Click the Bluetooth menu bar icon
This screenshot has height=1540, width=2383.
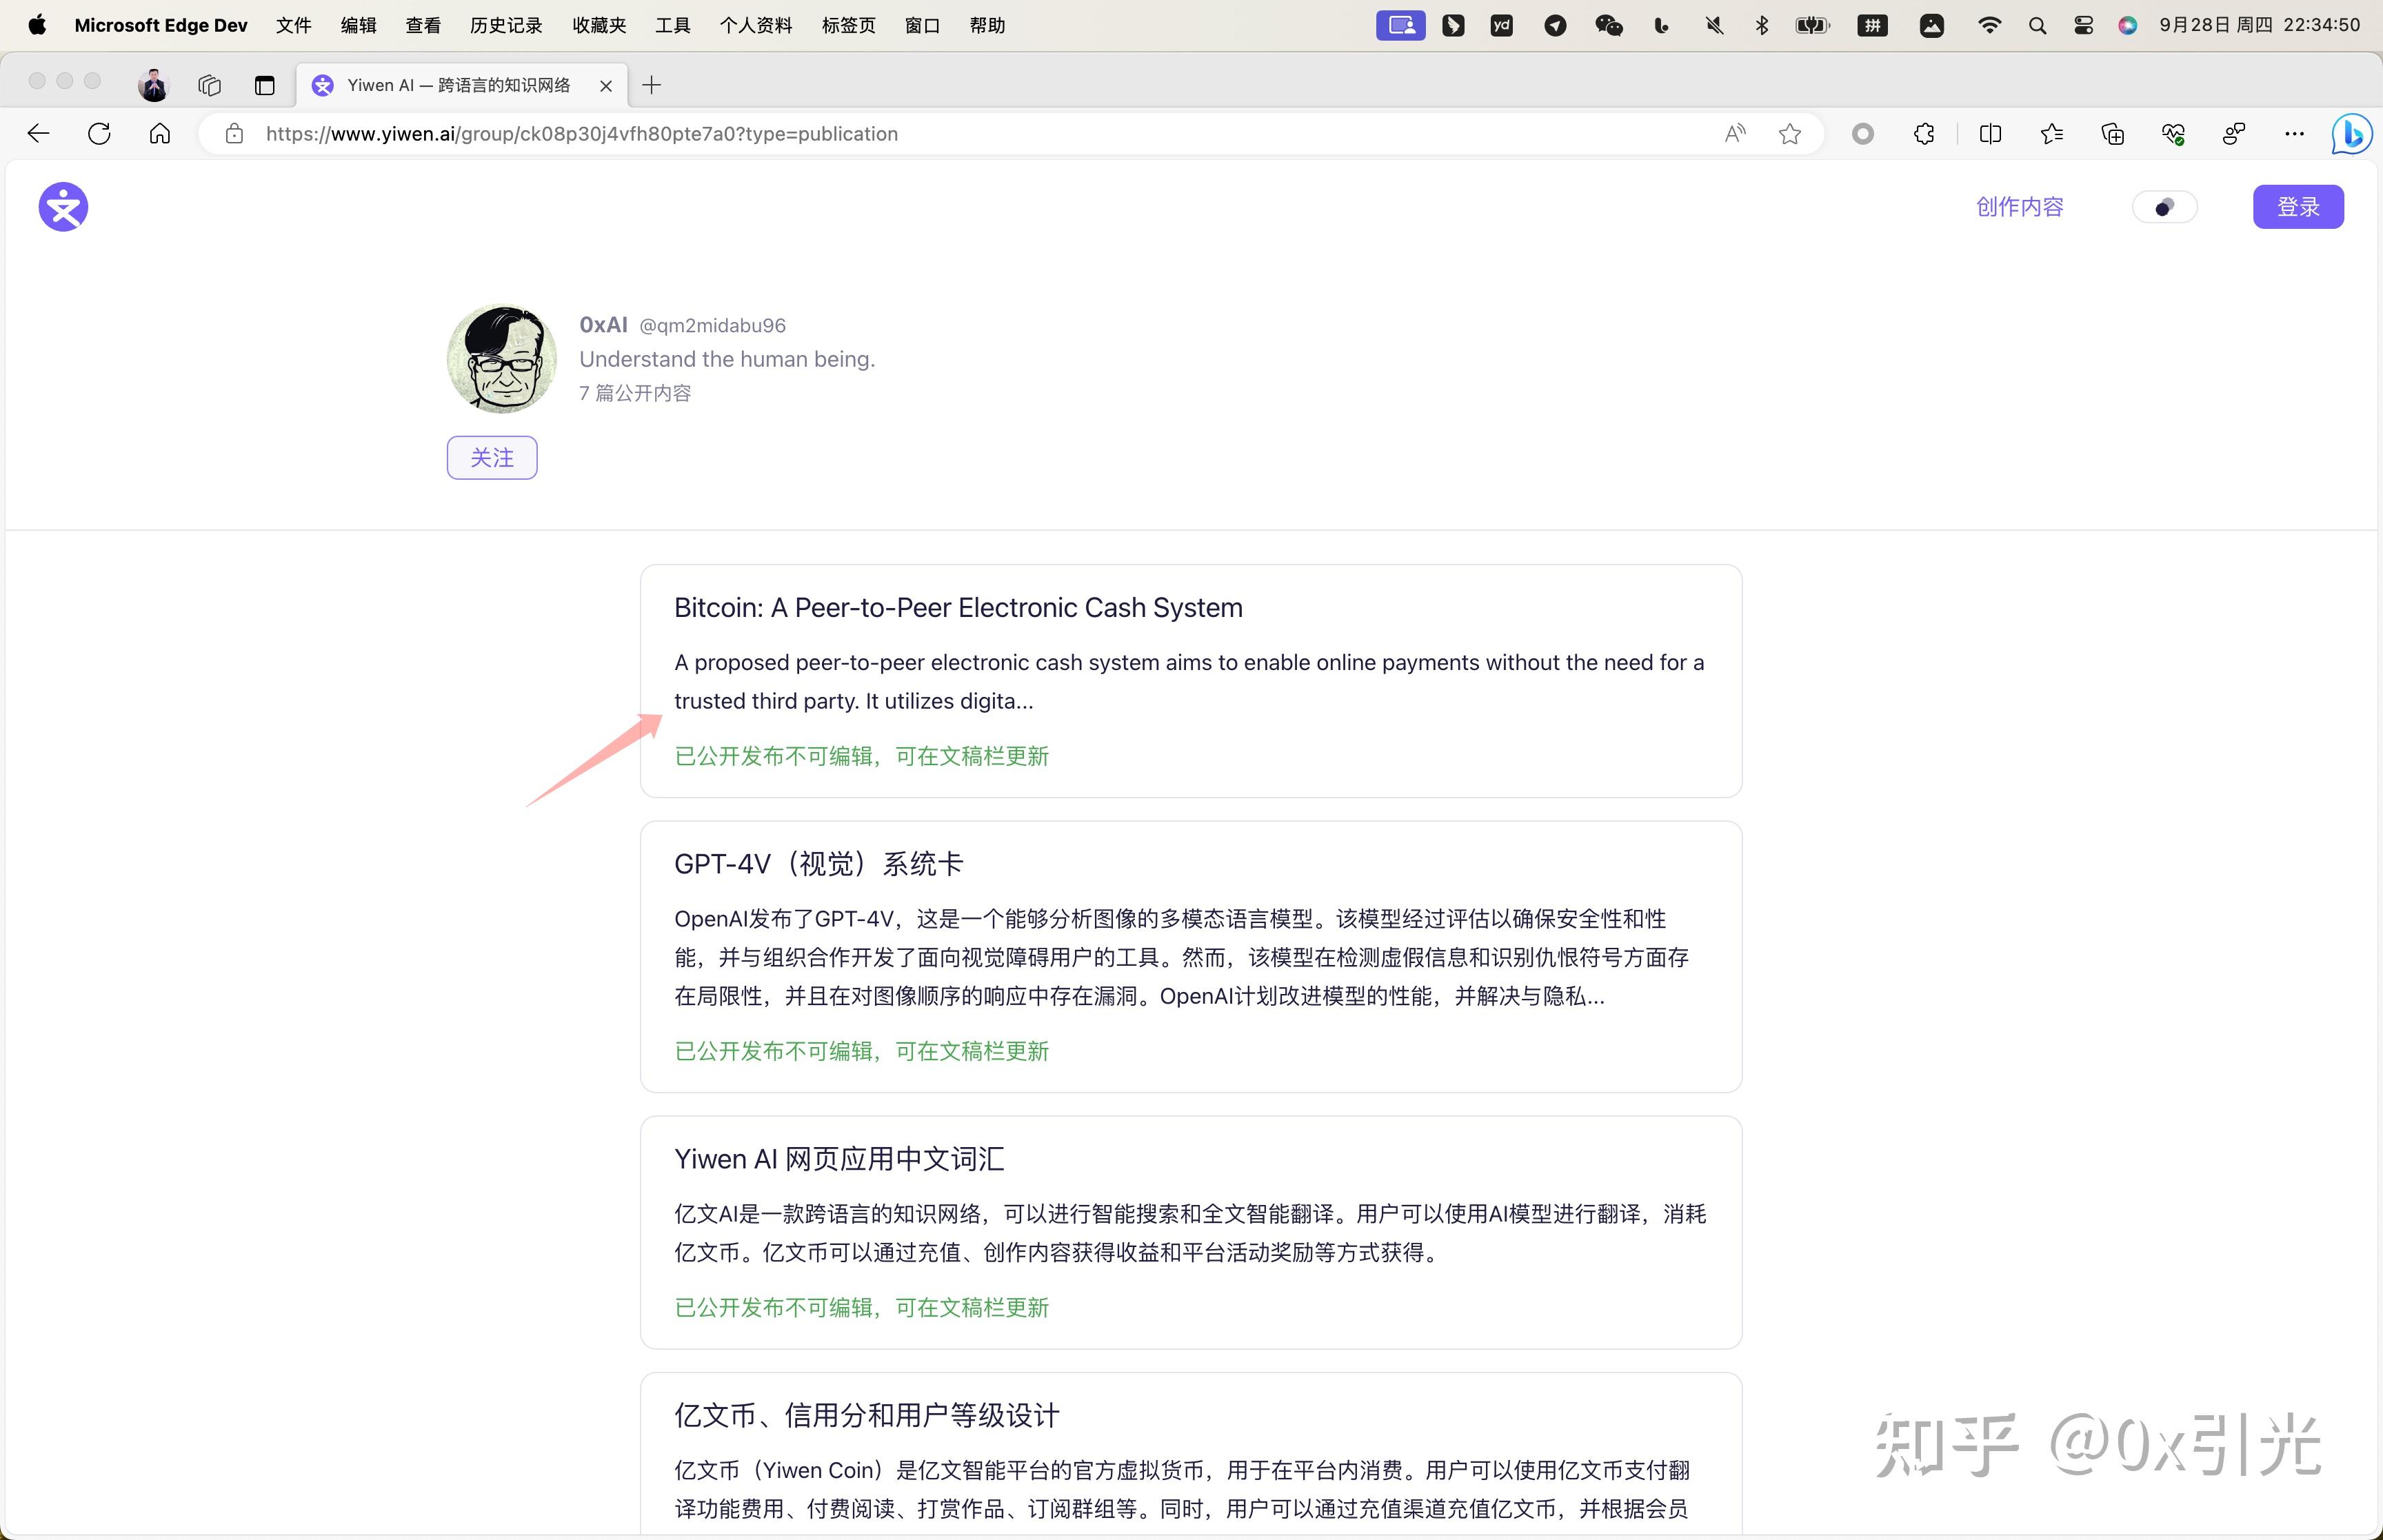point(1762,25)
